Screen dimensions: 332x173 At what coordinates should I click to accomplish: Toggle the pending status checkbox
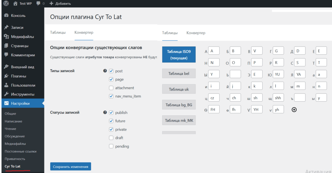point(111,146)
